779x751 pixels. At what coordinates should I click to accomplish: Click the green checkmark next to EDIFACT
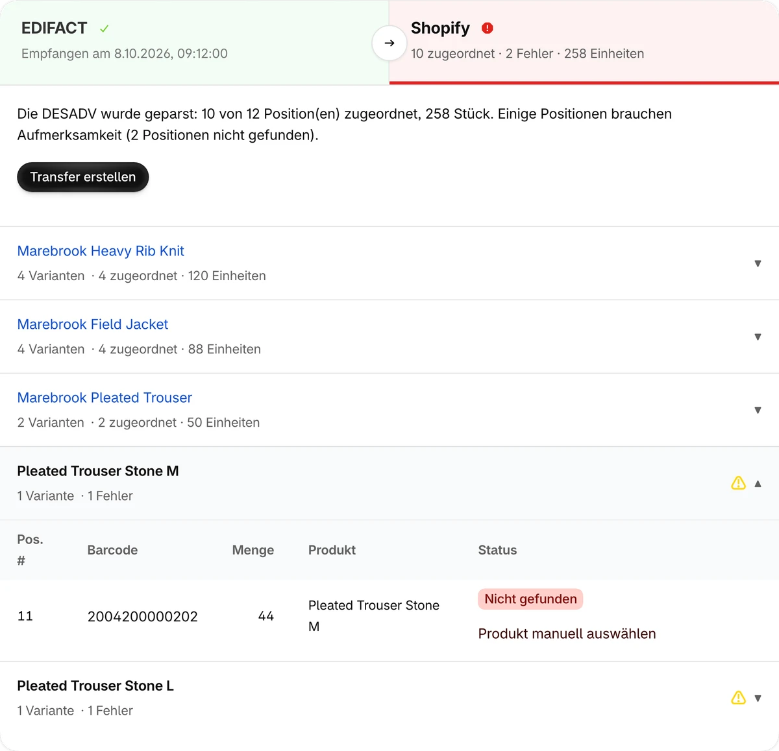105,29
